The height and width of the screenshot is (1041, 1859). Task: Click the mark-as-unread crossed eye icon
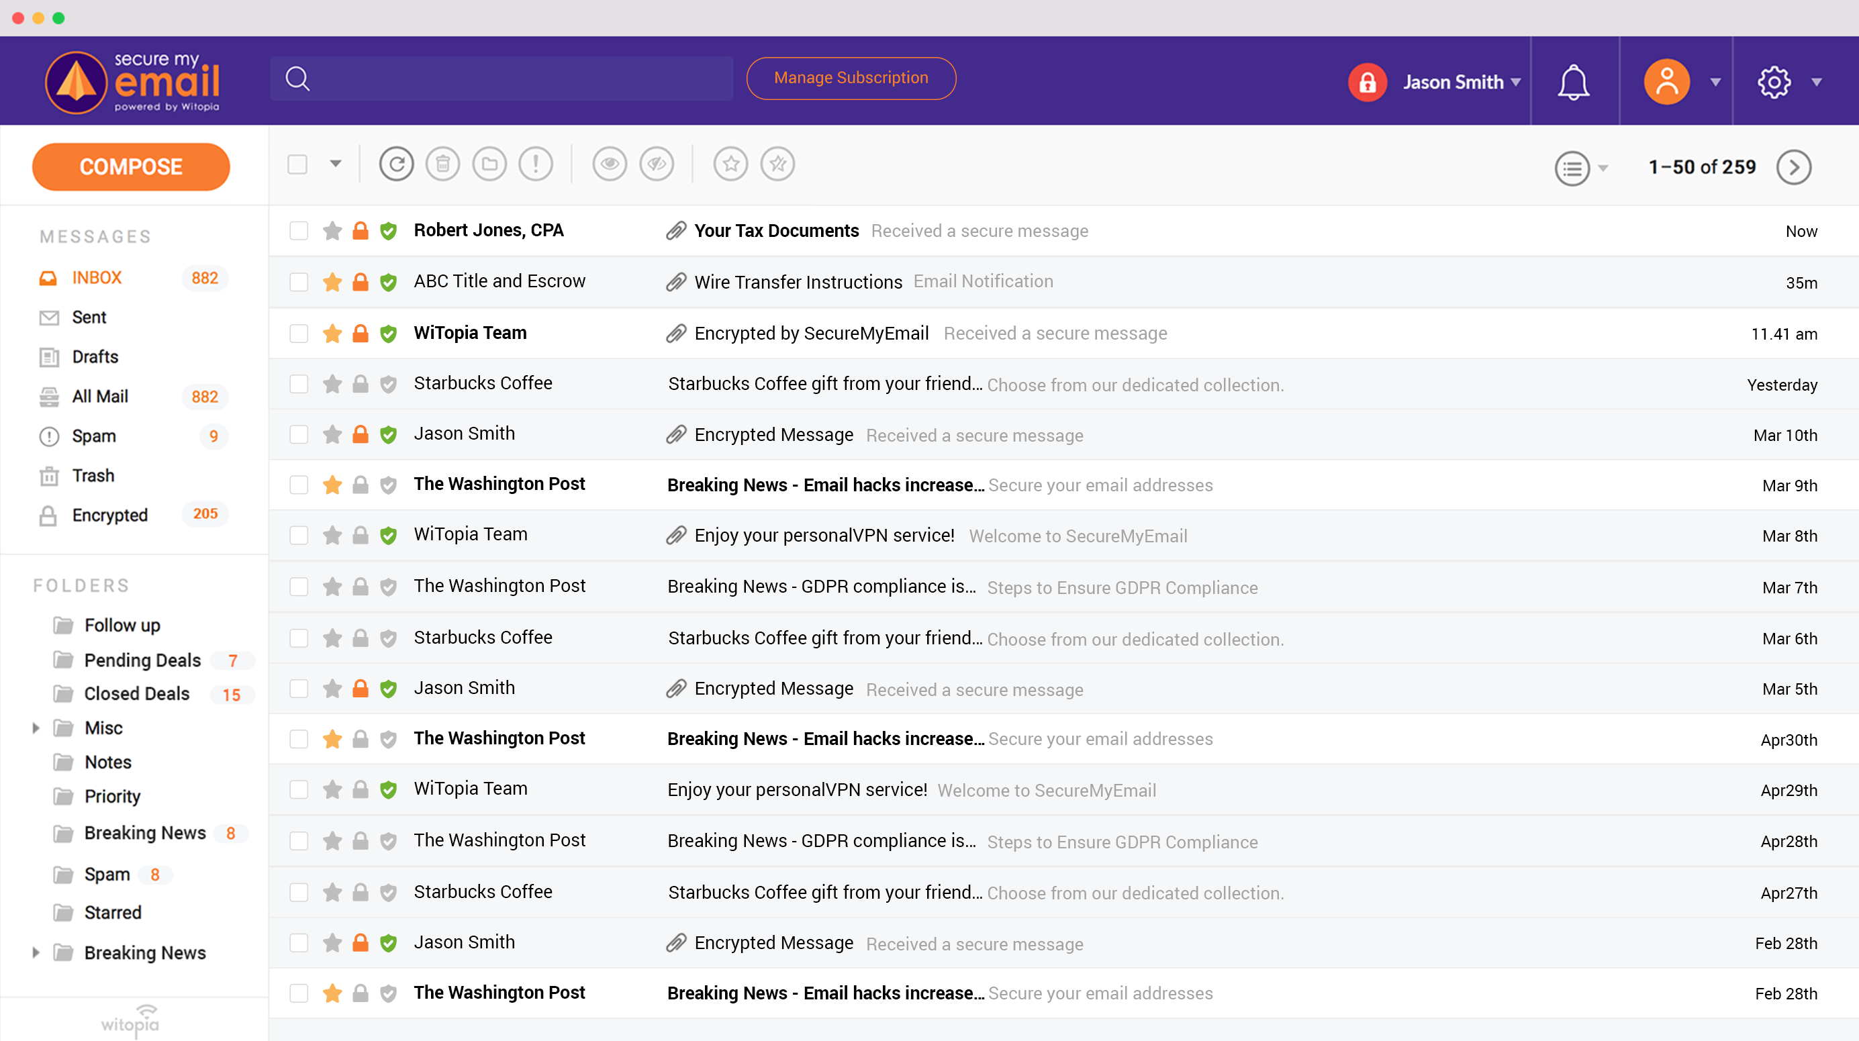[656, 164]
